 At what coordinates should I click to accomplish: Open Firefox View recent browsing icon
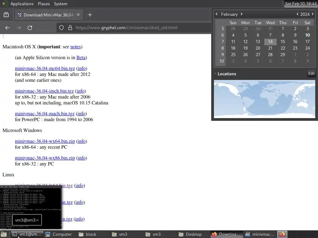6,15
